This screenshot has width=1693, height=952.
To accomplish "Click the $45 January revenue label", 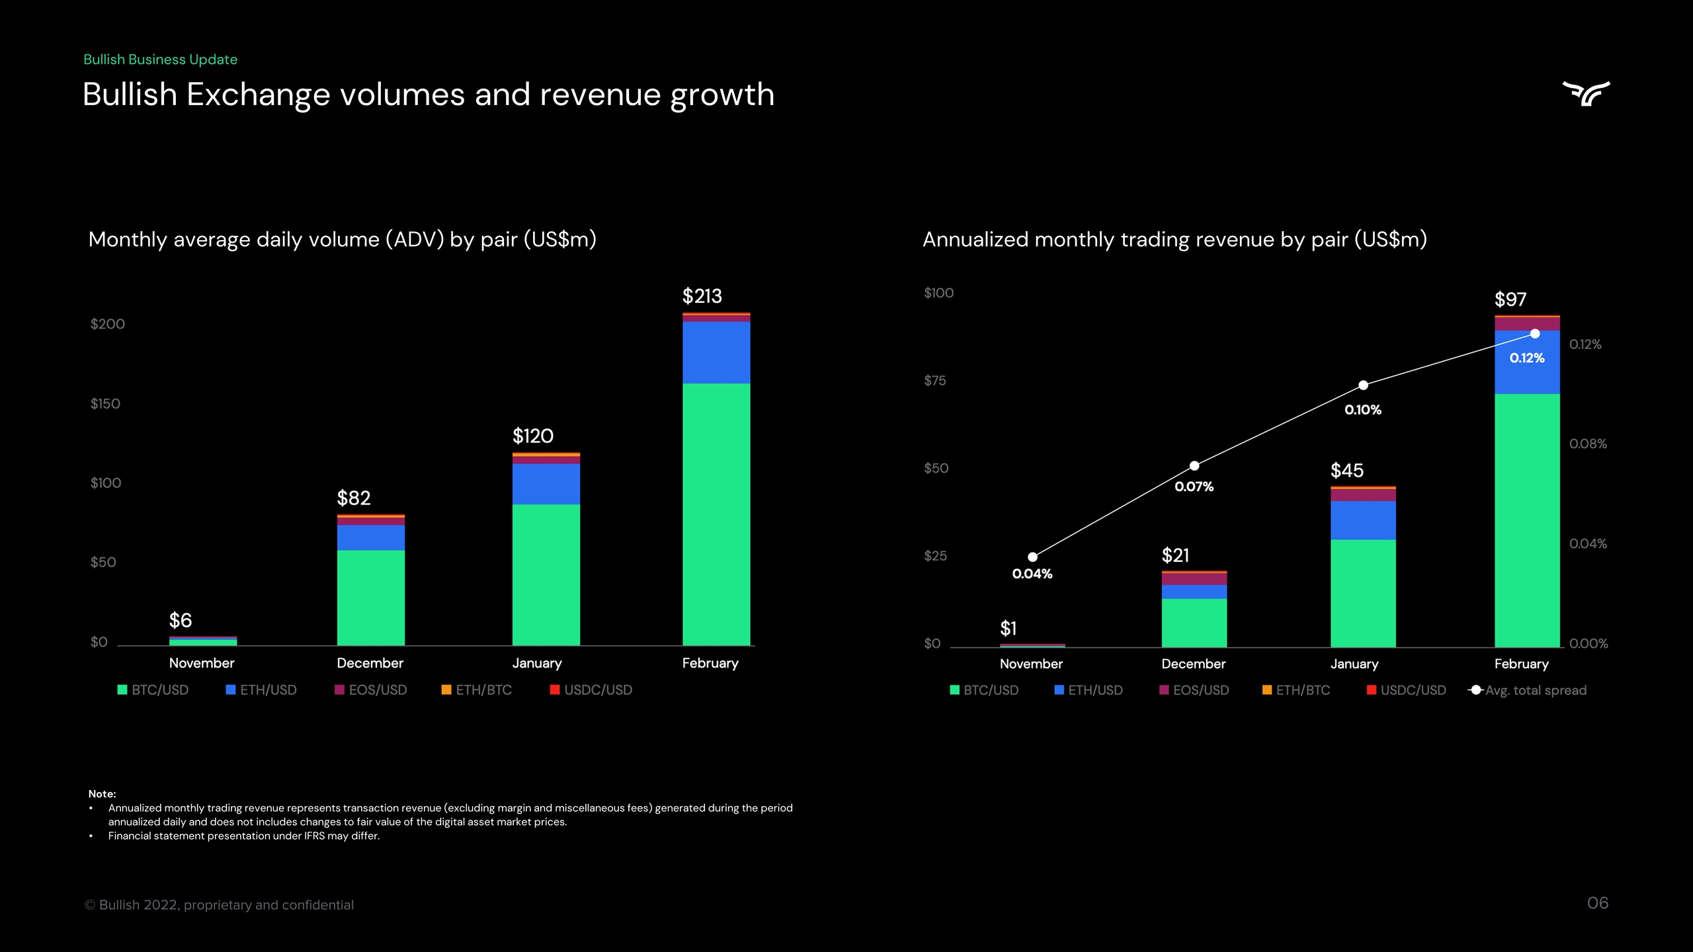I will [1347, 471].
